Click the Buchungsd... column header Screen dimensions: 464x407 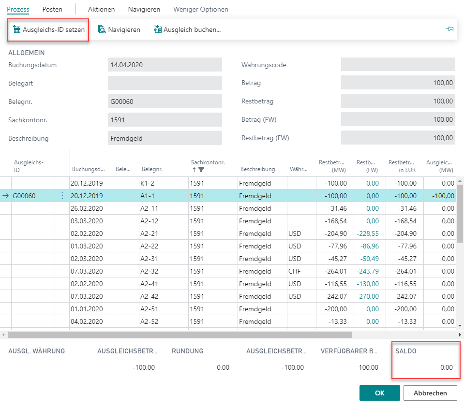88,169
